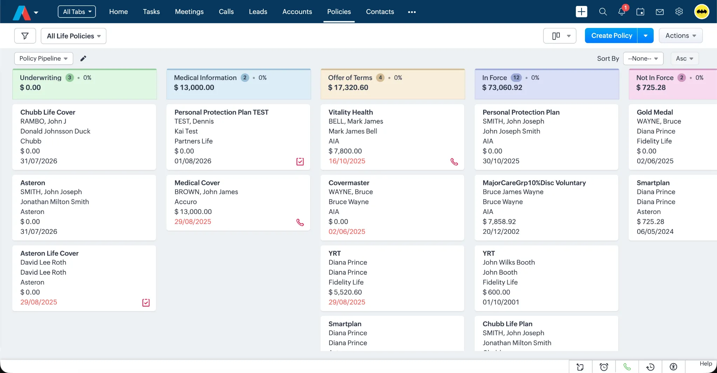The image size is (717, 373).
Task: Click BROWN, John James on Medical Cover
Action: click(x=206, y=192)
